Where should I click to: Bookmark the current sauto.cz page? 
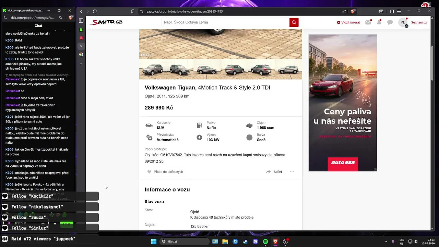click(x=133, y=11)
